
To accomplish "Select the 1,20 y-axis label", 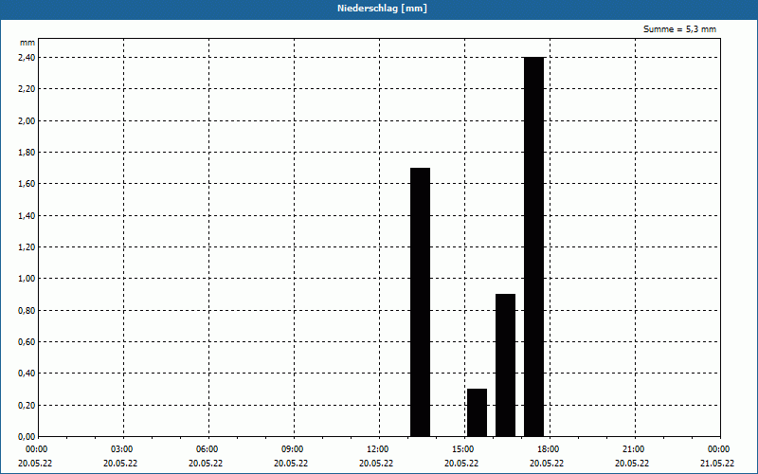I will [x=27, y=247].
